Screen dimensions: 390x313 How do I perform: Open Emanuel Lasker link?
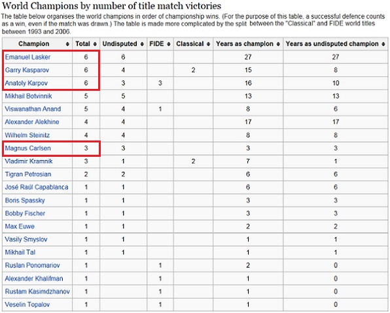(27, 57)
